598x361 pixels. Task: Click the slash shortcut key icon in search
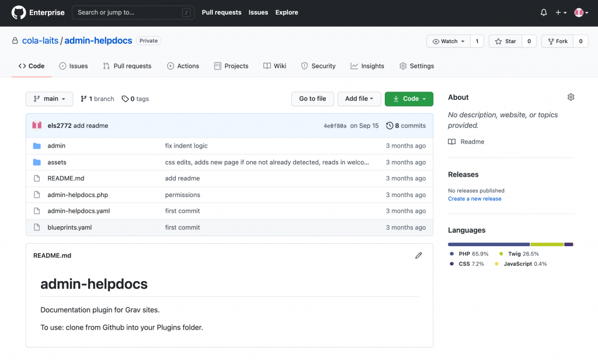tap(186, 13)
